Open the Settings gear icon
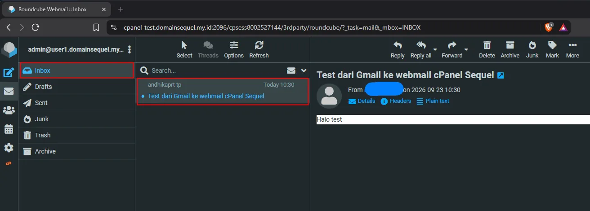Screen dimensions: 590x211 [x=9, y=148]
